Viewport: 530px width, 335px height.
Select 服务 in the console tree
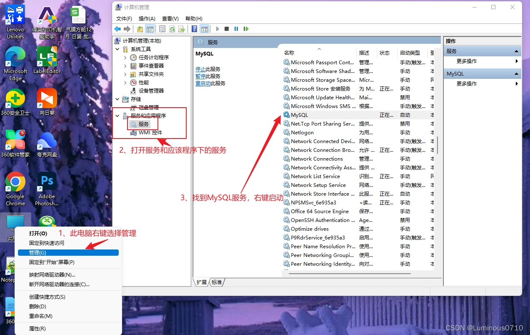(x=144, y=124)
